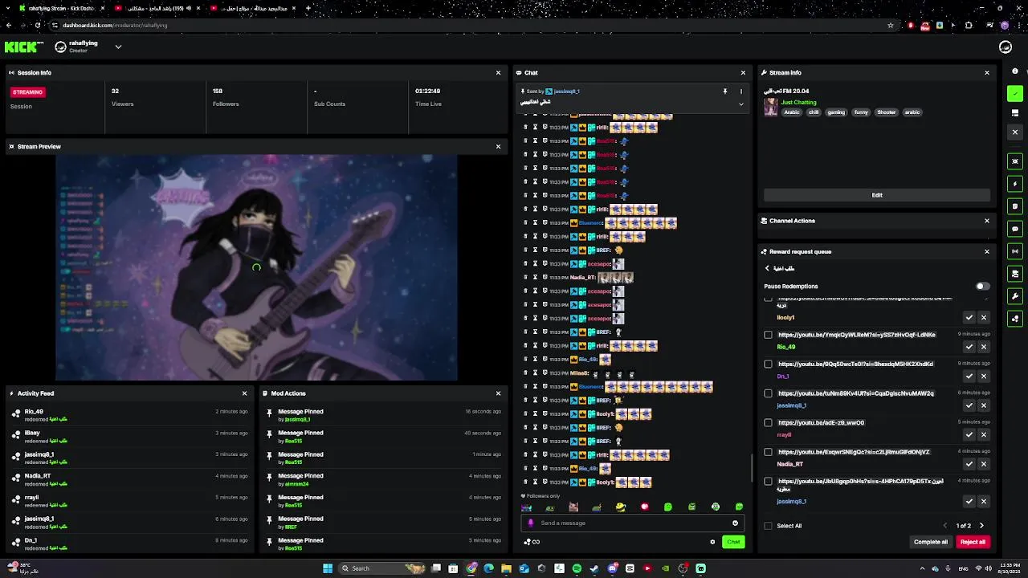
Task: Go to previous page of reward queue
Action: pos(945,526)
